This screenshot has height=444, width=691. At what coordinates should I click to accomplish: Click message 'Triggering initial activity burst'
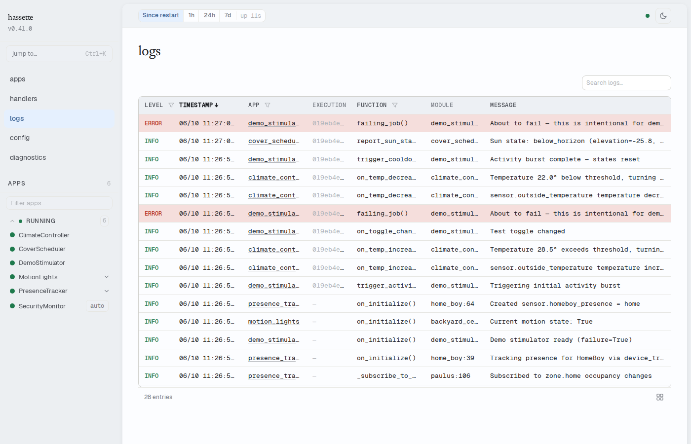pos(555,286)
